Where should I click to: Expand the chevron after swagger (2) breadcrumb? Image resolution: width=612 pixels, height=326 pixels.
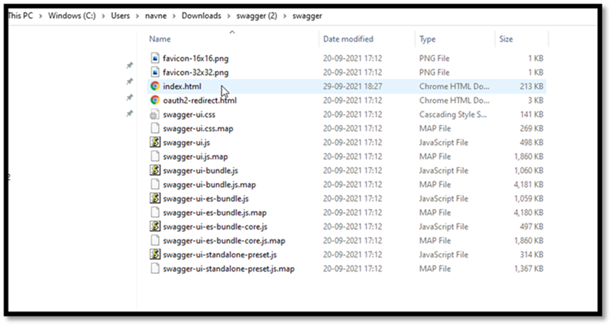pos(287,15)
